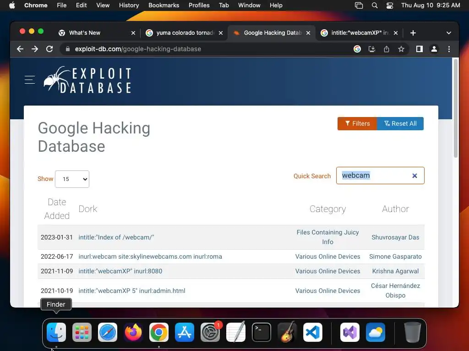
Task: Click the install app icon in toolbar
Action: pos(372,49)
